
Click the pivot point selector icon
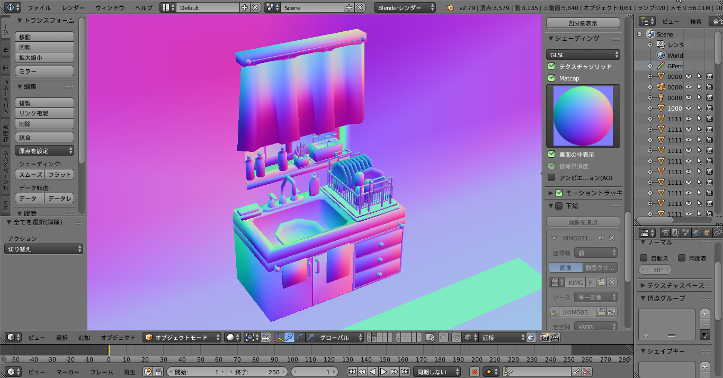click(x=252, y=337)
